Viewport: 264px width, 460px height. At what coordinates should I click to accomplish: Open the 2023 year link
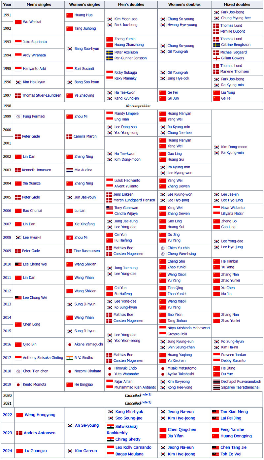pyautogui.click(x=8, y=433)
